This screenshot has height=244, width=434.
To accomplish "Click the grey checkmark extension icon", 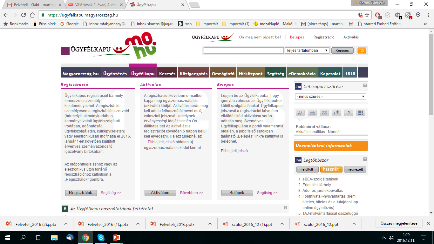I will tap(387, 15).
